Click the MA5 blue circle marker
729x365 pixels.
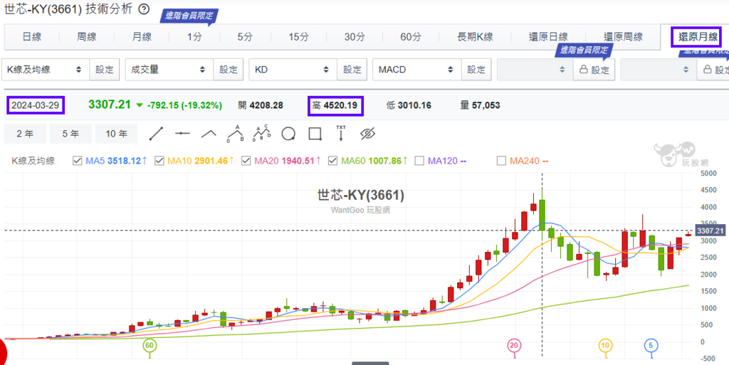(651, 346)
